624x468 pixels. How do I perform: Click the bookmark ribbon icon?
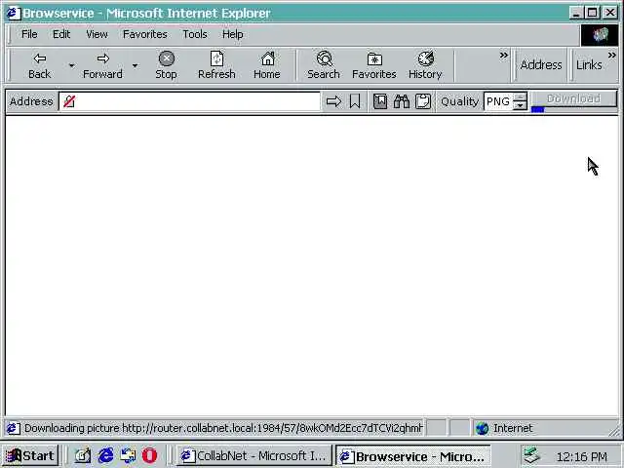(355, 101)
